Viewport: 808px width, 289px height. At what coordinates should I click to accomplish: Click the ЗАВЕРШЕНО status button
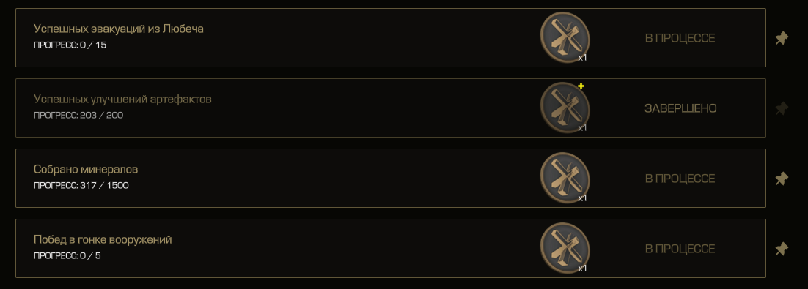click(680, 108)
